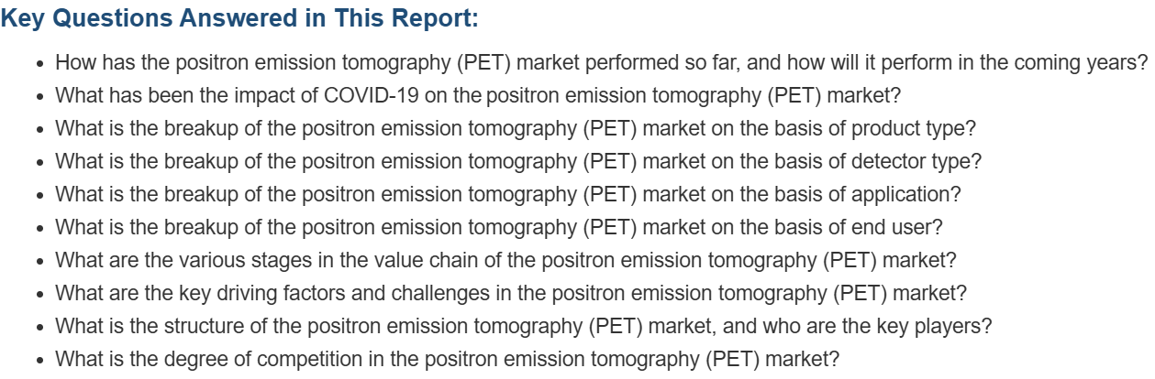
Task: Click the bullet marker before the COVID-19 question
Action: [x=41, y=97]
